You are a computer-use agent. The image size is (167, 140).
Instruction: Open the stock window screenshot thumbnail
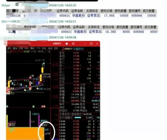53,90
